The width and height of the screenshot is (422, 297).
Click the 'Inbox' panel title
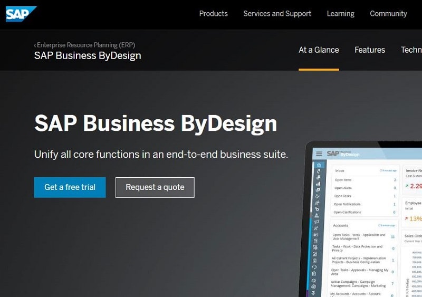point(340,170)
